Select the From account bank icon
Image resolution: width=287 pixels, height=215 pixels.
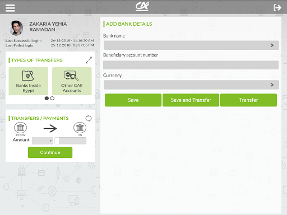[20, 128]
